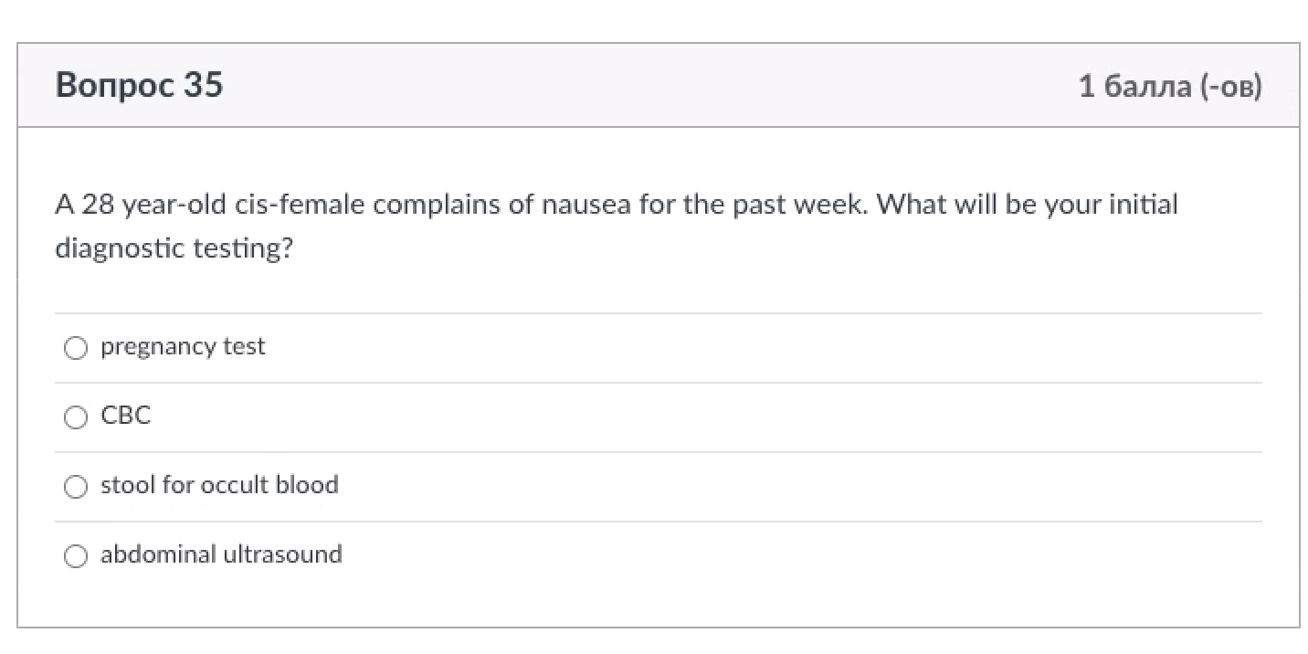This screenshot has width=1308, height=654.
Task: Click the word "year-old" in the question
Action: tap(174, 205)
